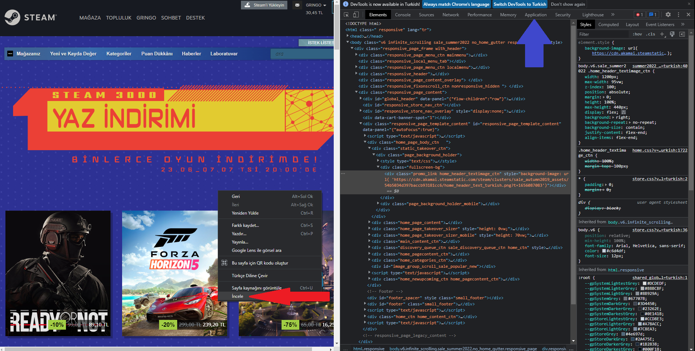The height and width of the screenshot is (351, 695).
Task: Click the ellipsis beside the selected DOM node
Action: pos(343,174)
